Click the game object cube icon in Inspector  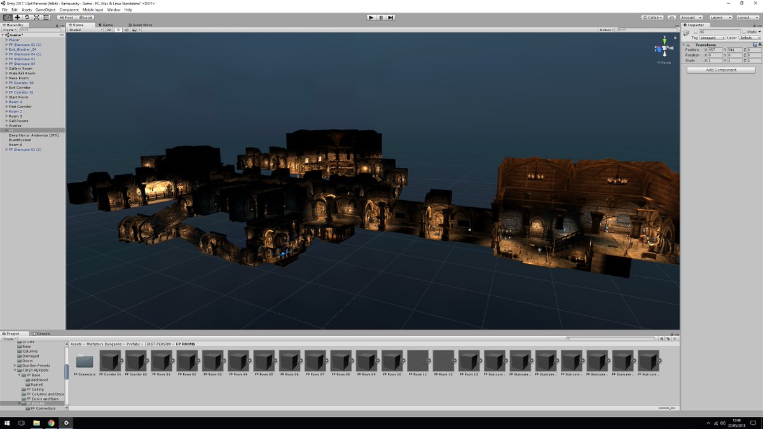pos(687,33)
